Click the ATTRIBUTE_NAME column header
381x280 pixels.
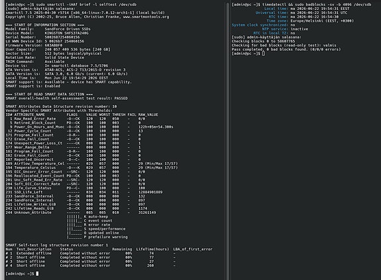click(29, 115)
